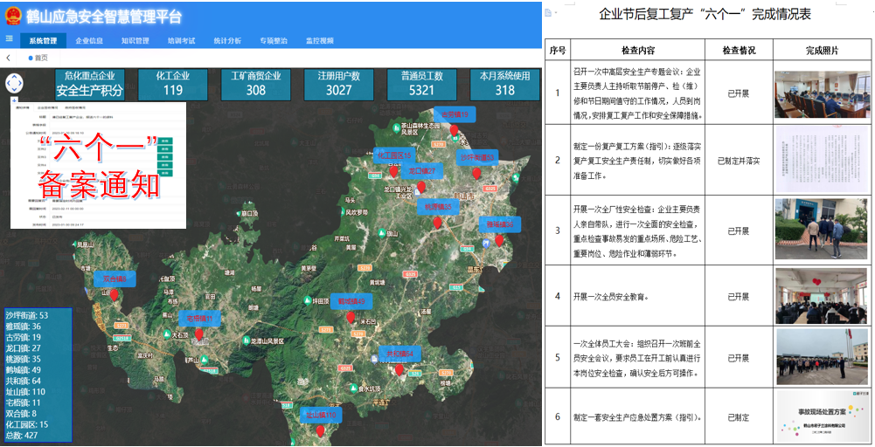Click the town statistics list panel
The height and width of the screenshot is (447, 875).
tap(37, 375)
